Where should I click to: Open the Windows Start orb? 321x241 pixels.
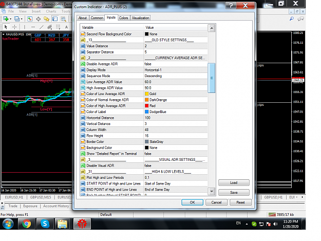point(8,224)
